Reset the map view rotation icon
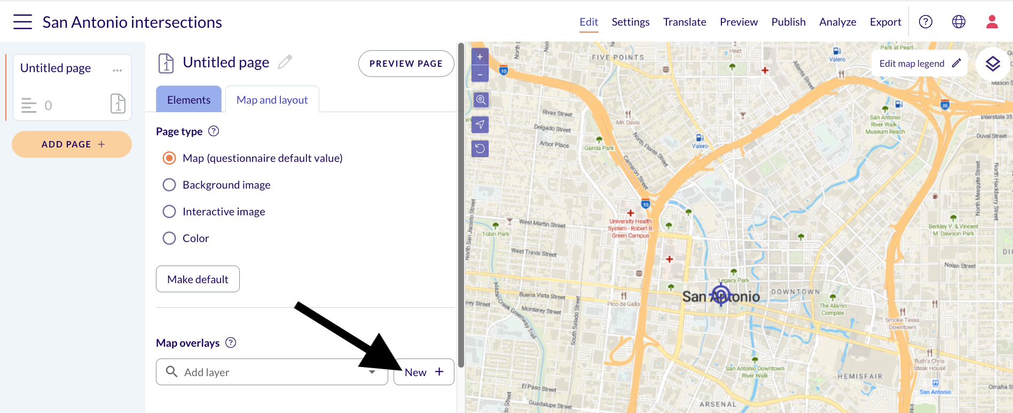Viewport: 1013px width, 413px height. tap(480, 149)
